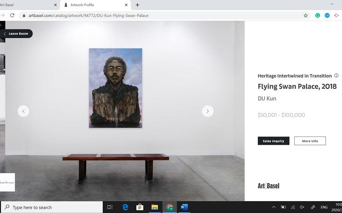This screenshot has height=213, width=342.
Task: Go to previous artwork with left arrow
Action: [x=23, y=111]
